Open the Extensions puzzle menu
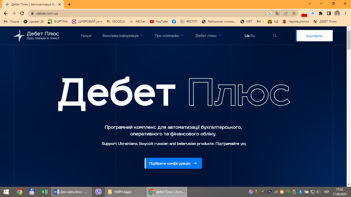 321,13
